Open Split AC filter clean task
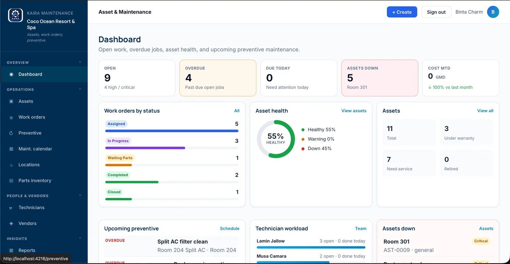510x264 pixels. [x=172, y=246]
